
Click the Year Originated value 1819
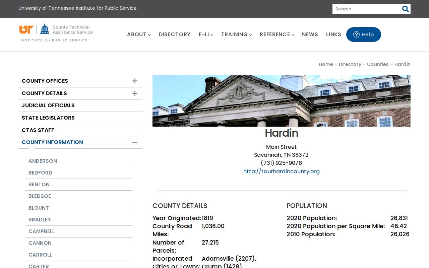click(x=207, y=218)
